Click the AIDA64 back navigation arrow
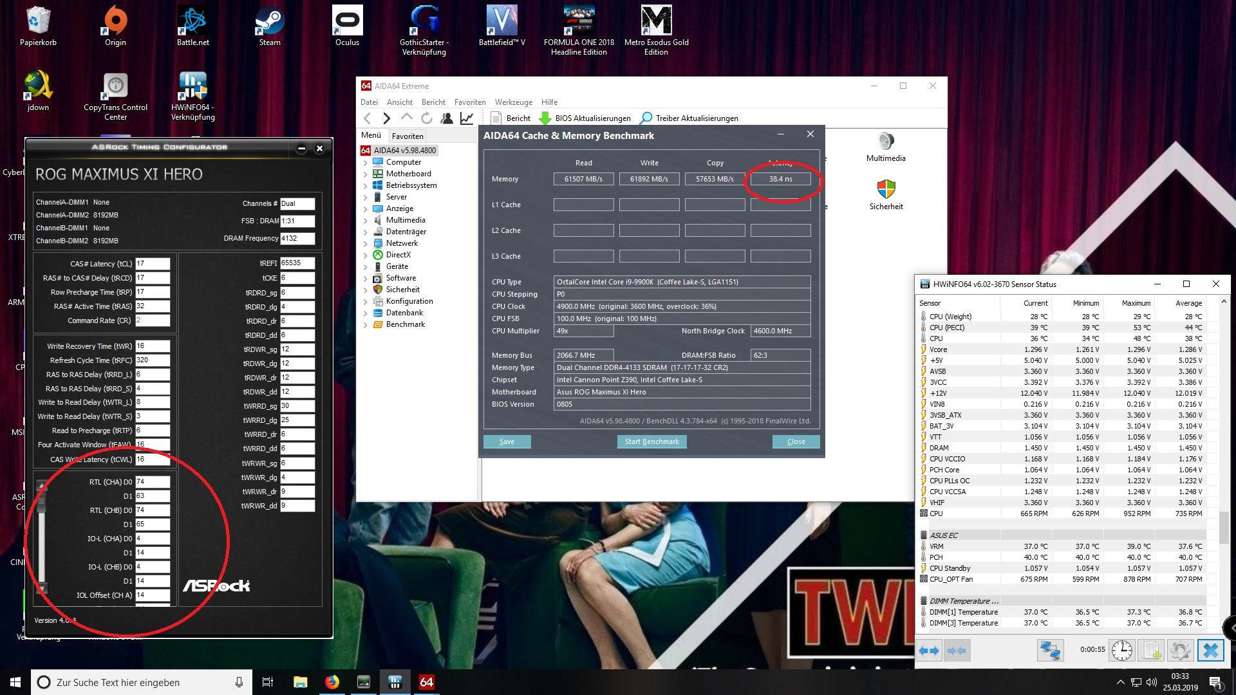The height and width of the screenshot is (695, 1236). click(x=367, y=118)
